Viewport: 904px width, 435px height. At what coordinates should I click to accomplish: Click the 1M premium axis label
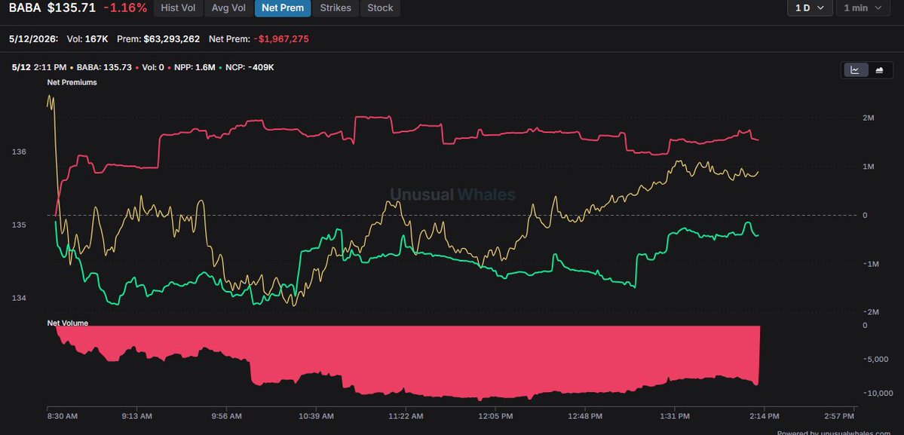tap(869, 167)
